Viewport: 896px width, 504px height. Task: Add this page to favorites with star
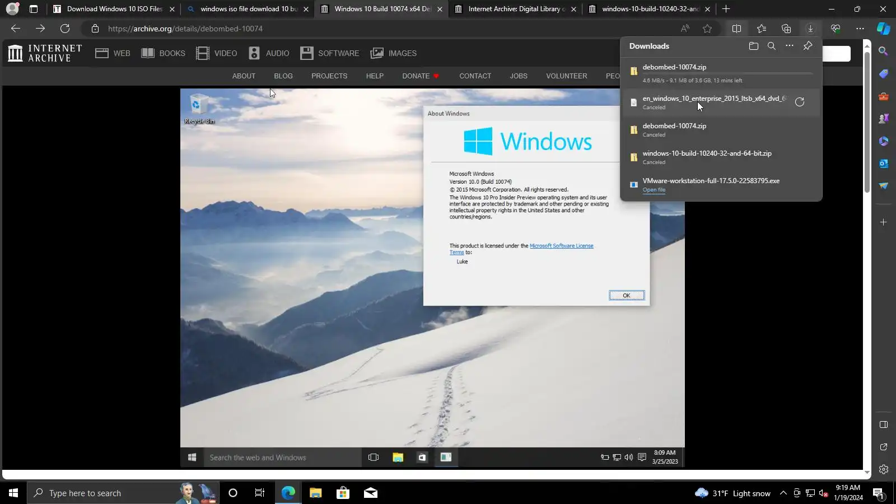click(707, 29)
